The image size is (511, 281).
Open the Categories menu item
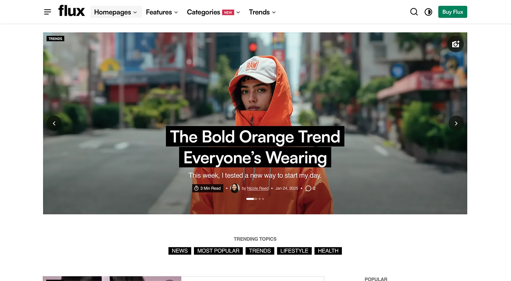click(x=213, y=12)
